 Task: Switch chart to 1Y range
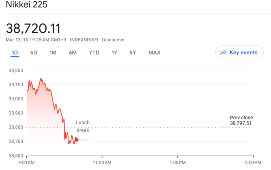[x=114, y=53]
